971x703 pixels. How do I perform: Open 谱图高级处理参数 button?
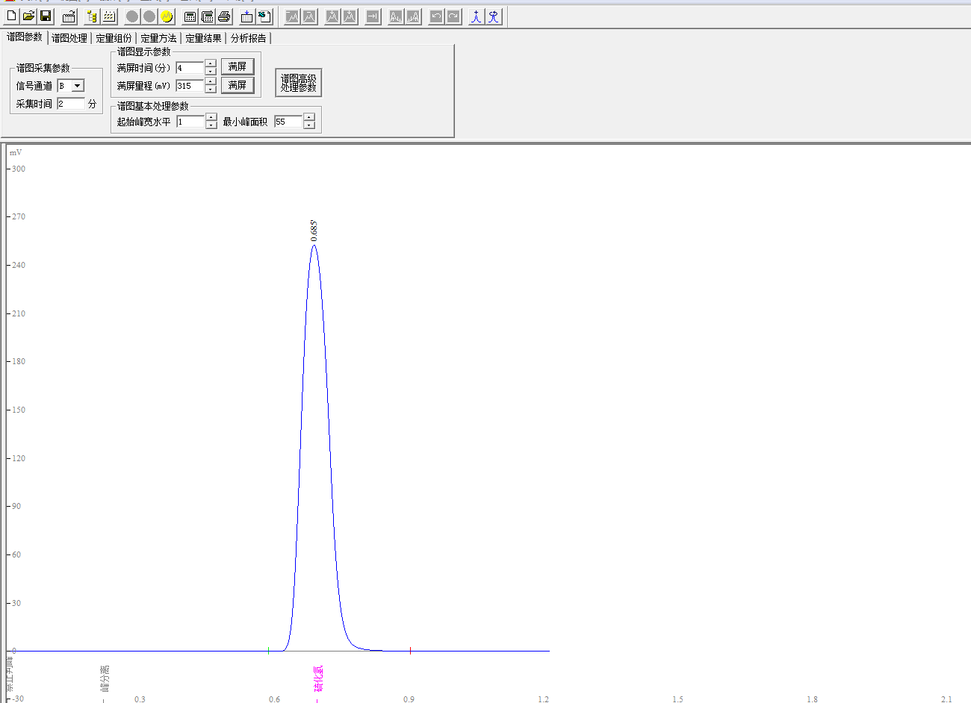[x=298, y=83]
